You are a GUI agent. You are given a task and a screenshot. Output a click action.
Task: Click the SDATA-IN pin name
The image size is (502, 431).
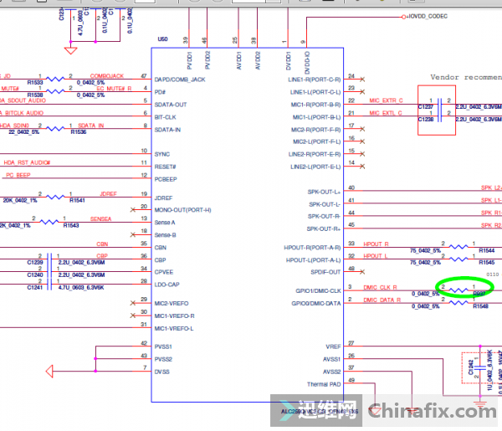click(x=168, y=130)
